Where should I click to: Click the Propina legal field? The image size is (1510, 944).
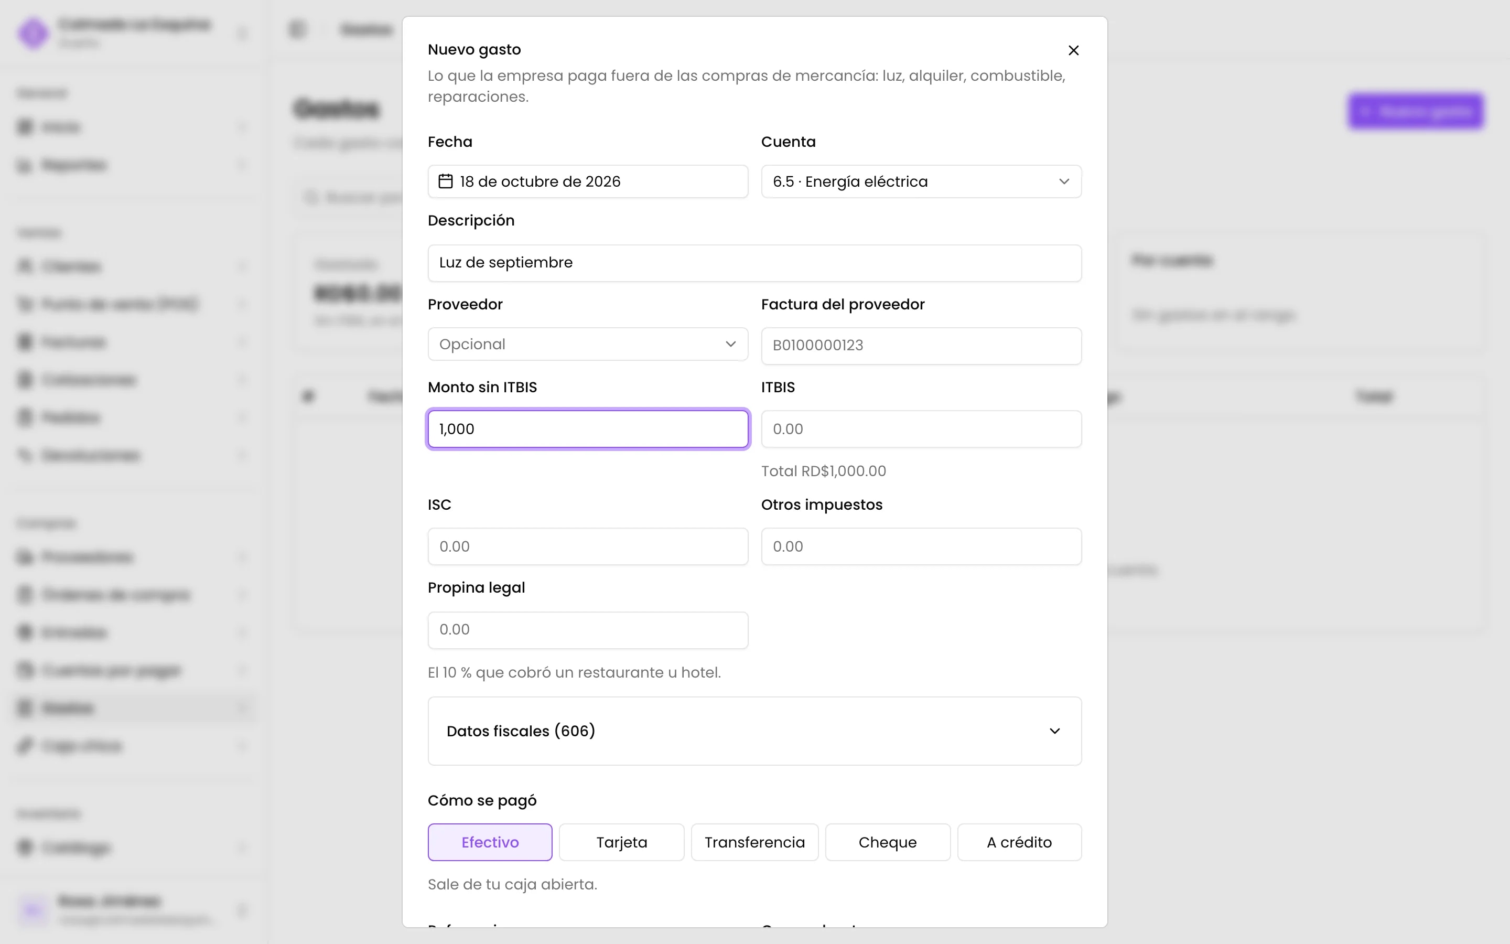[588, 630]
